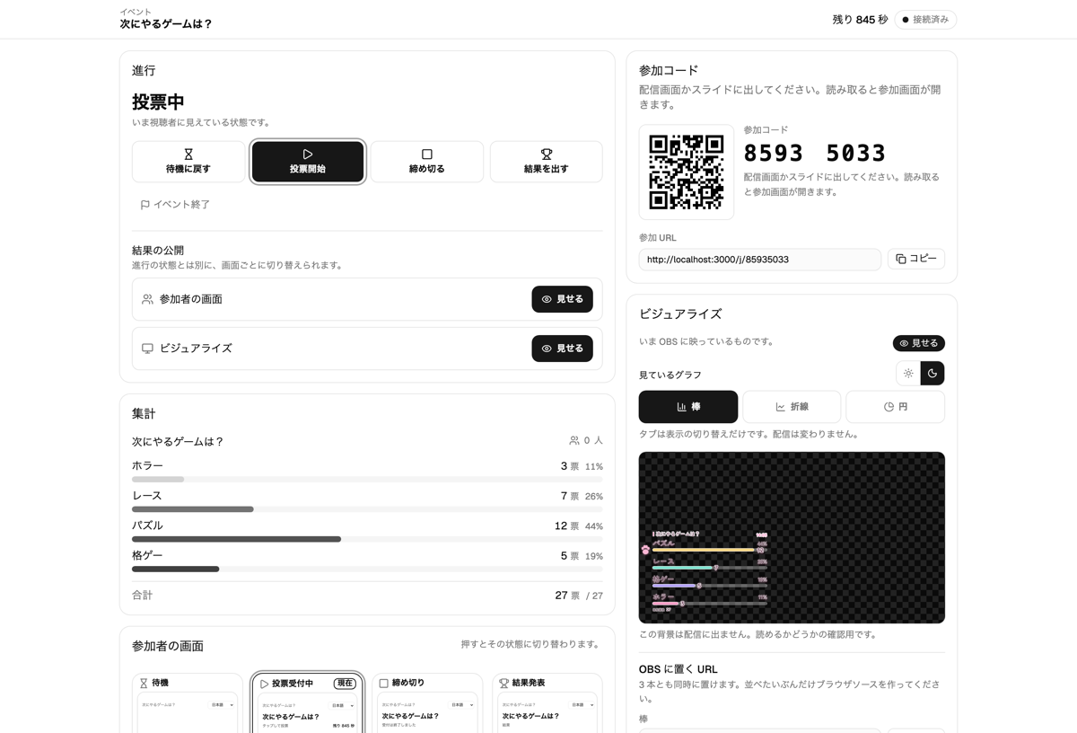The image size is (1077, 733).
Task: Click the join URL field localhost:3000/j/85935033
Action: [760, 260]
